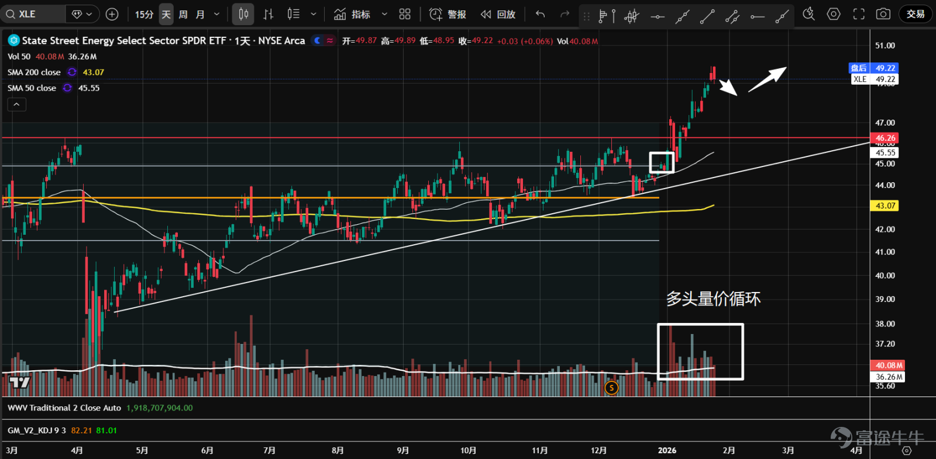Enter fullscreen chart mode
Screen dimensions: 936x459
859,14
